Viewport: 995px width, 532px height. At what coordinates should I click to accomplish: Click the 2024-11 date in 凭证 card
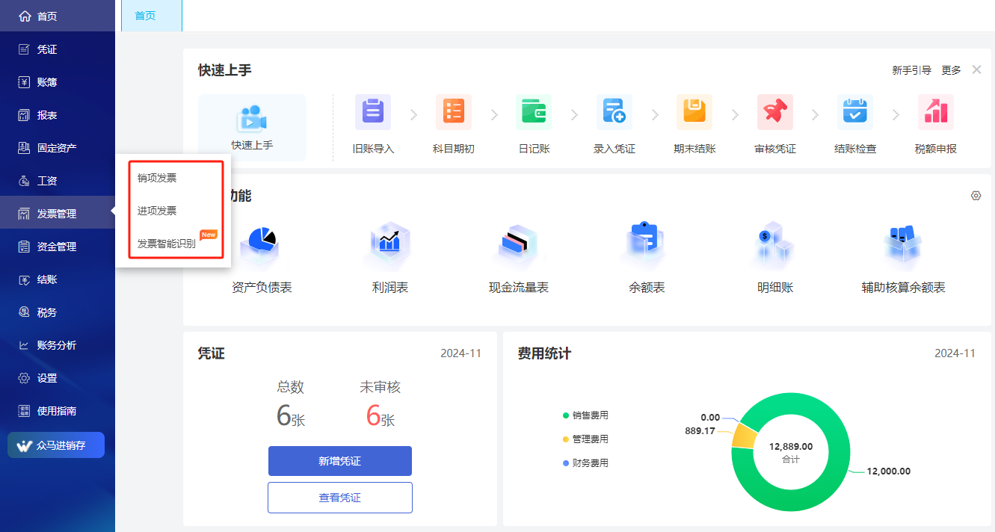(x=461, y=353)
